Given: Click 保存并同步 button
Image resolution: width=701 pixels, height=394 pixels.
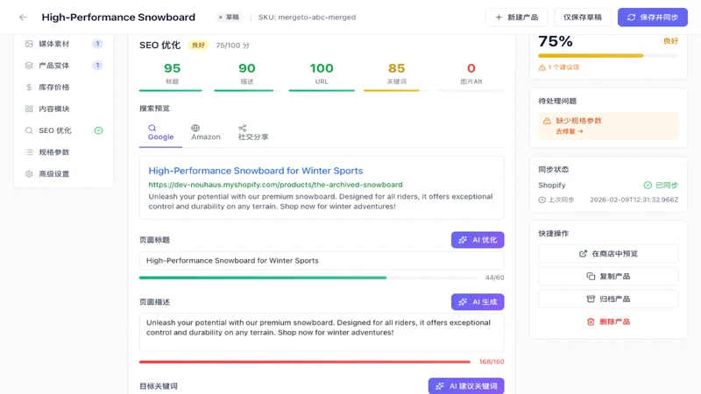Looking at the screenshot, I should pyautogui.click(x=653, y=18).
